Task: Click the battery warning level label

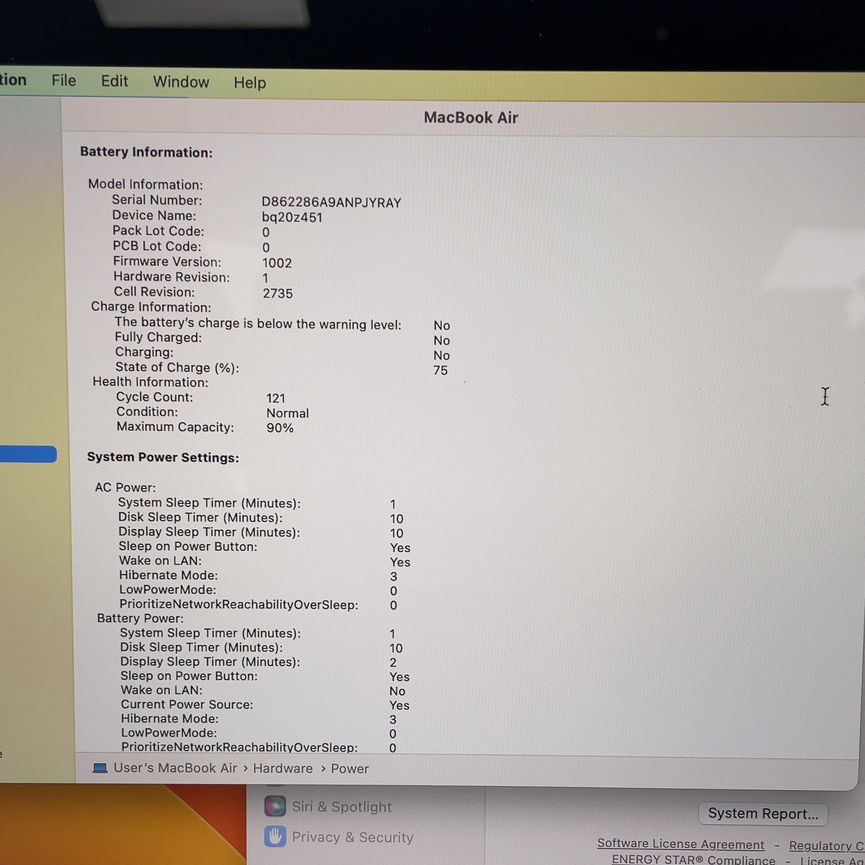Action: pyautogui.click(x=257, y=324)
